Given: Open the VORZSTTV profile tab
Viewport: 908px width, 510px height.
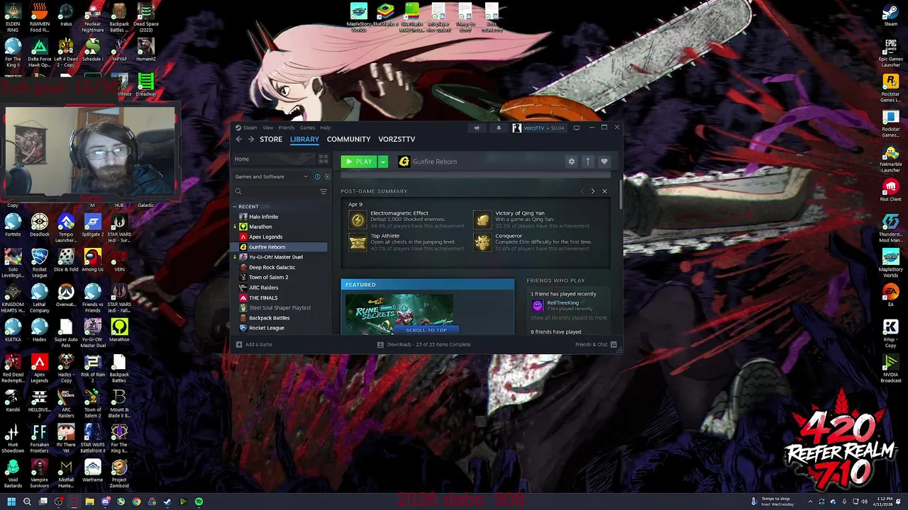Looking at the screenshot, I should tap(397, 140).
